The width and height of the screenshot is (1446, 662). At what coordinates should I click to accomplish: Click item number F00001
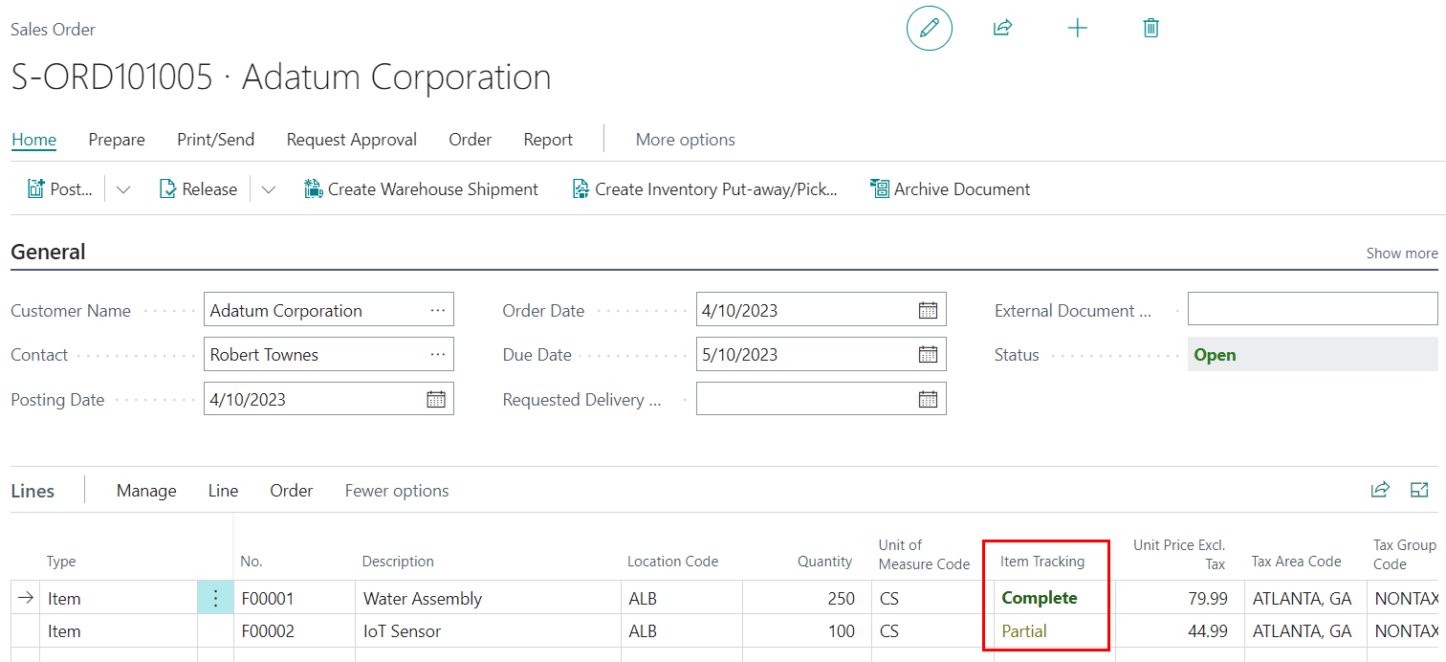(268, 599)
